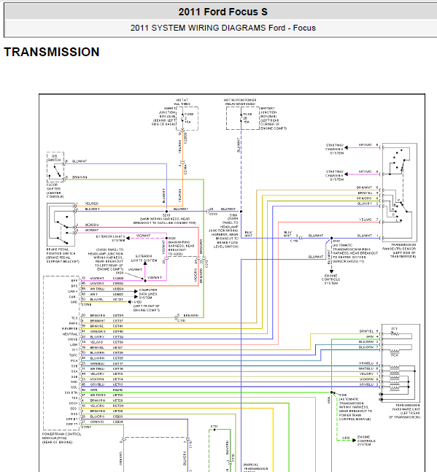Click the DRIVE pin label on the PCM
Viewport: 437px width, 472px height.
click(x=72, y=339)
